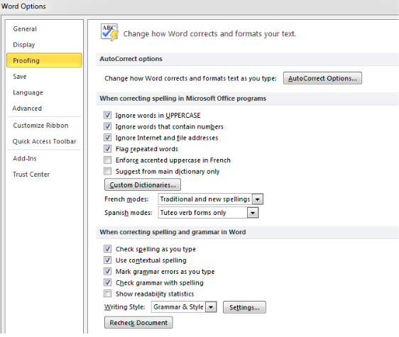Disable Check spelling as you type
Image resolution: width=399 pixels, height=337 pixels.
tap(107, 249)
